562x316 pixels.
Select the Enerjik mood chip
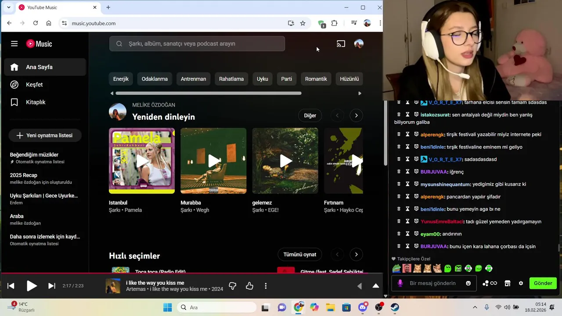tap(121, 79)
